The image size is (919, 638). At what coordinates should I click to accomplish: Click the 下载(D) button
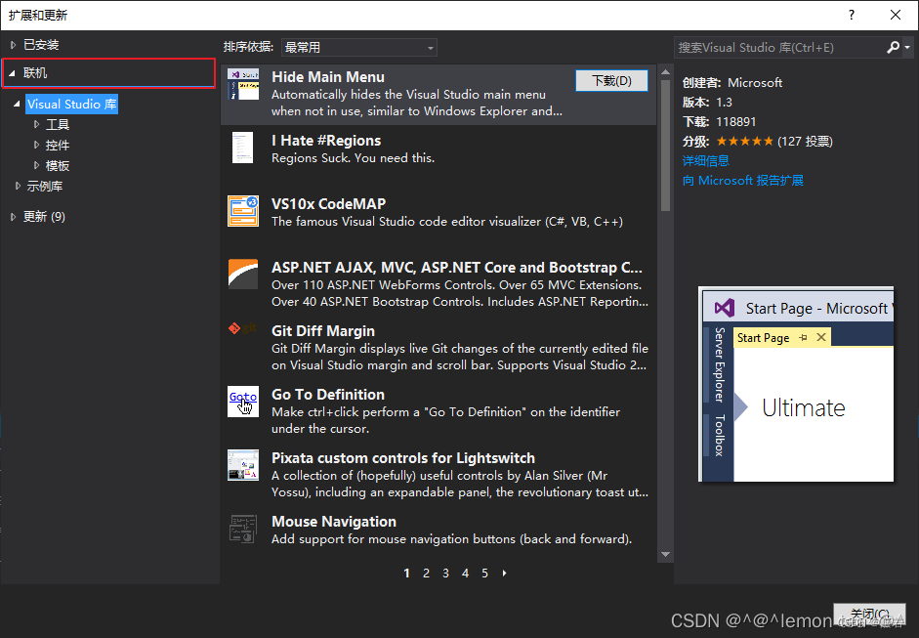click(611, 80)
